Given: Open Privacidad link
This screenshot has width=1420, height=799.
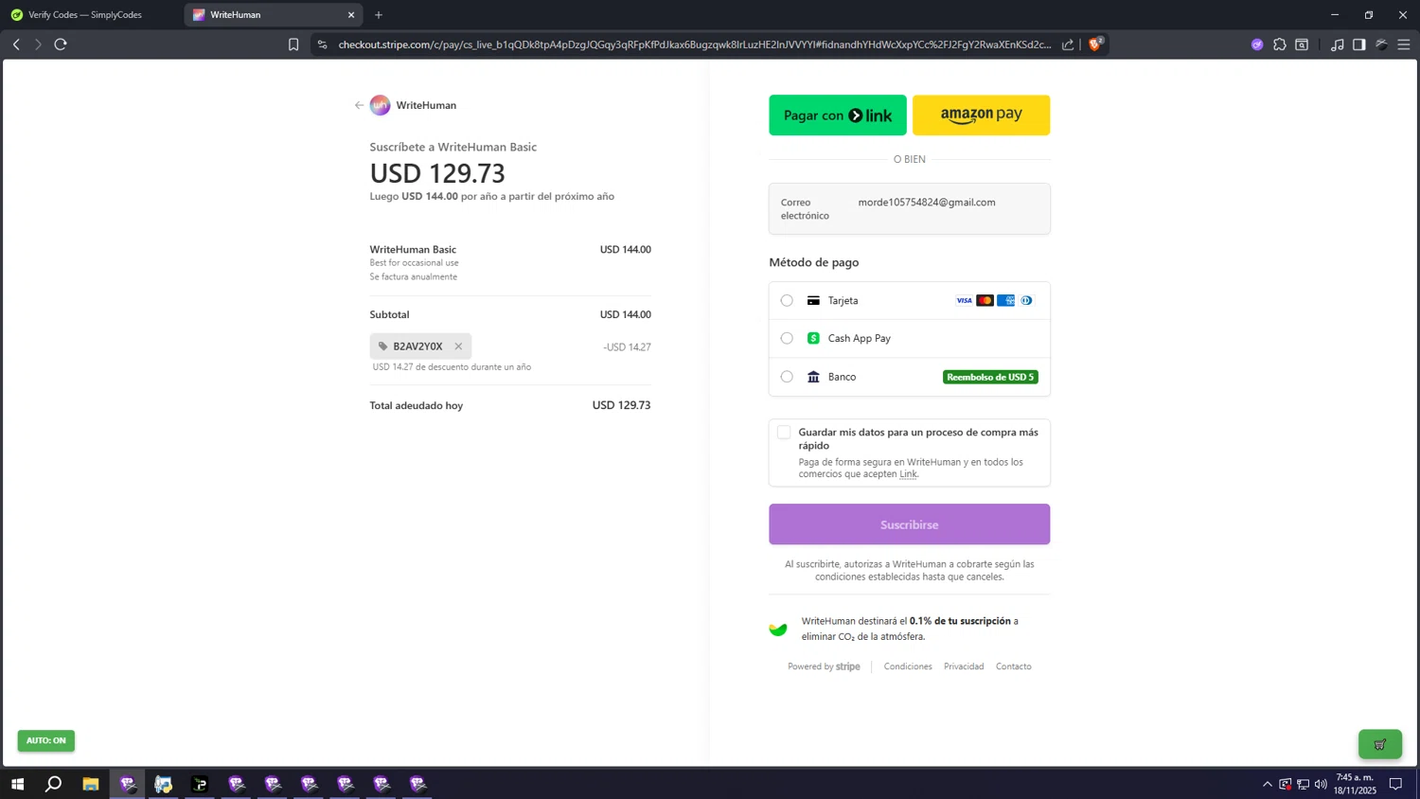Looking at the screenshot, I should (964, 666).
